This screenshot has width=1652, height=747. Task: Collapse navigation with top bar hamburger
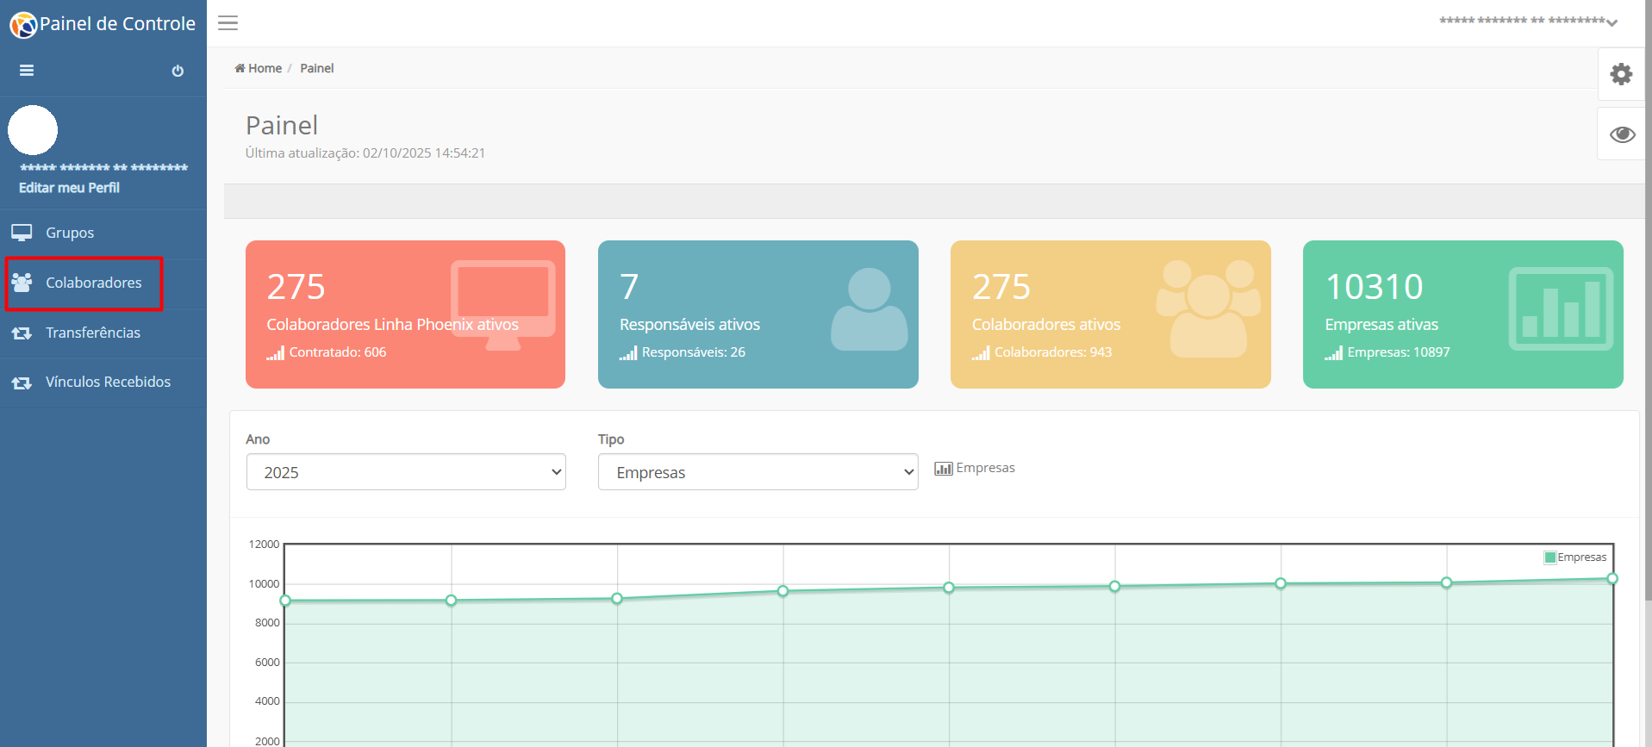tap(228, 23)
